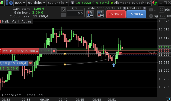Open the 500 unités dropdown

click(x=58, y=3)
